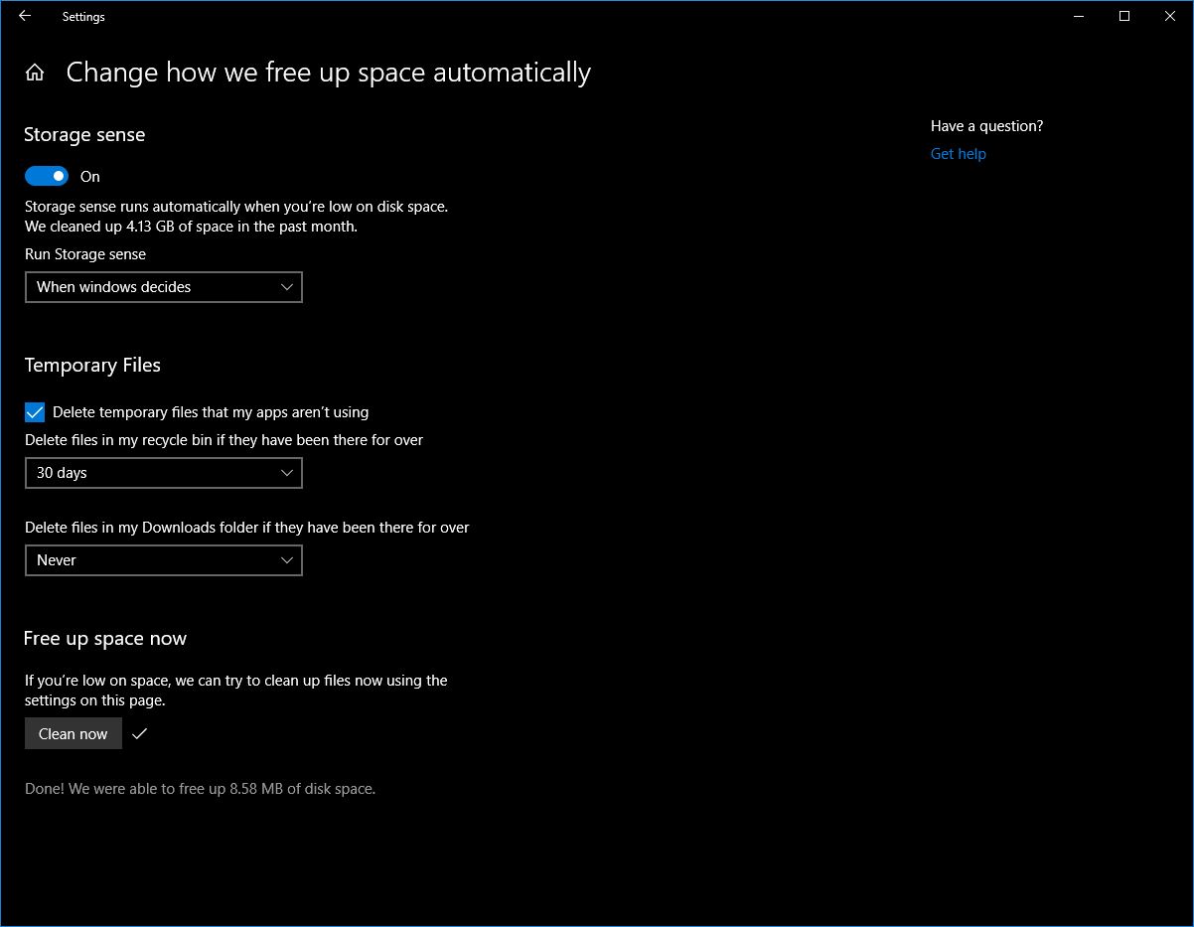Click 'Done! We were able to free up' message
Screen dimensions: 1194x927
[x=200, y=789]
